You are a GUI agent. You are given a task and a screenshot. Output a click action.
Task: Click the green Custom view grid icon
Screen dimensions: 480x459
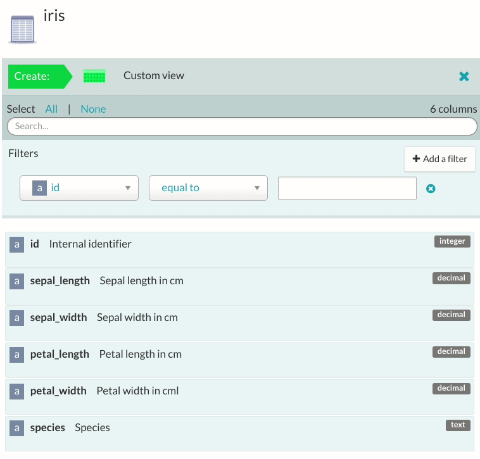[x=94, y=76]
